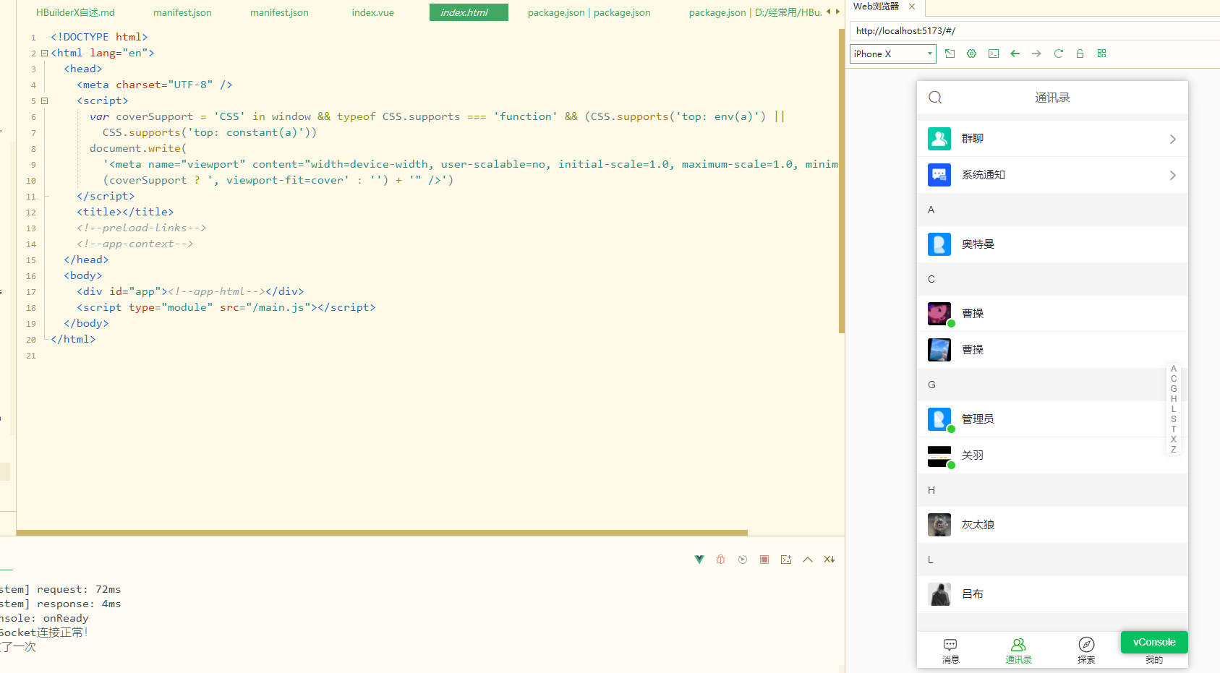
Task: Go forward in the built-in web browser
Action: pyautogui.click(x=1037, y=53)
